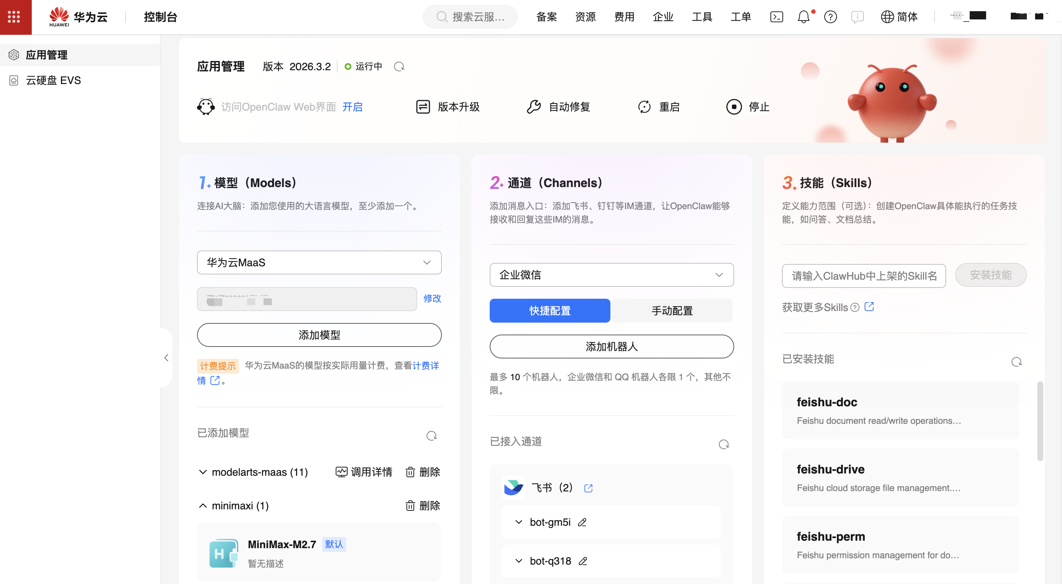Click the 飞书 channel logo

(x=514, y=488)
